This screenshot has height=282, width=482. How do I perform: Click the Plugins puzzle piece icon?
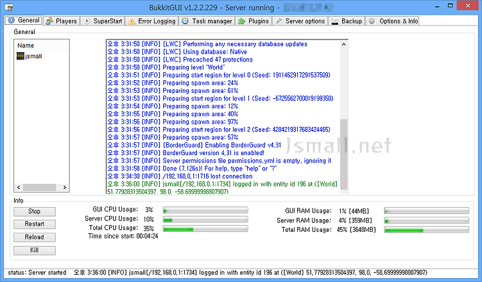[x=242, y=21]
